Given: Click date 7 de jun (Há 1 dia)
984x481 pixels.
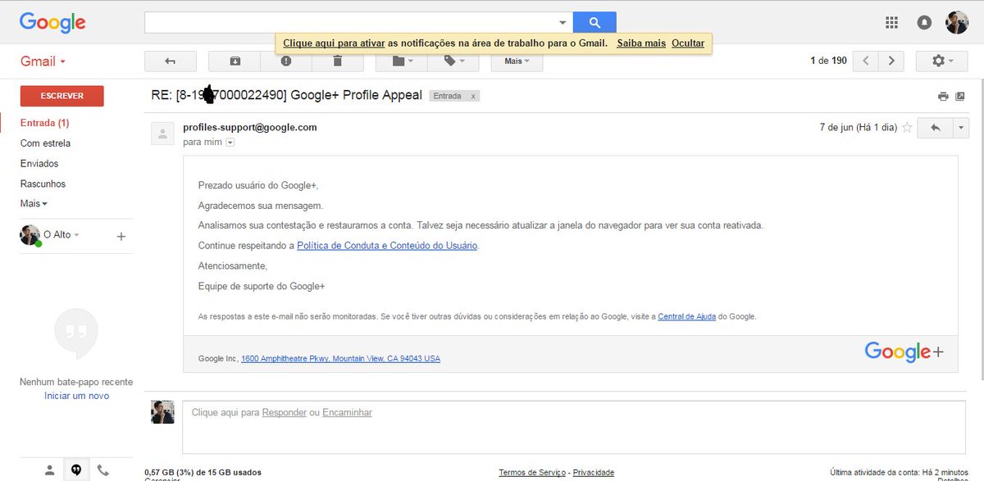Looking at the screenshot, I should click(x=858, y=128).
